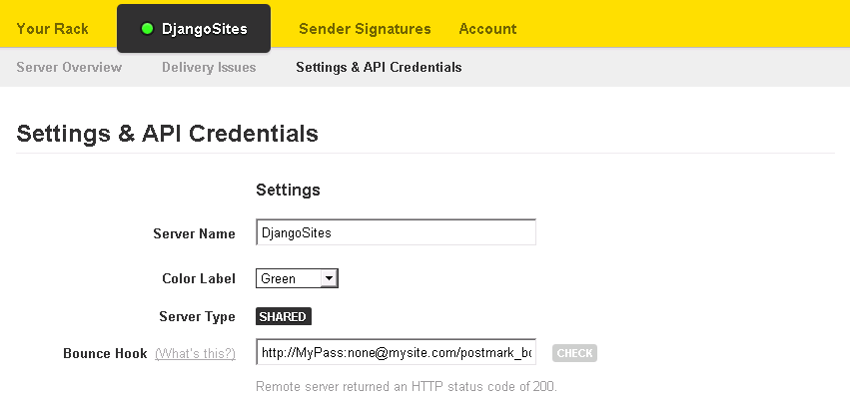Expand the Color Label dropdown arrow
Image resolution: width=850 pixels, height=400 pixels.
coord(329,278)
